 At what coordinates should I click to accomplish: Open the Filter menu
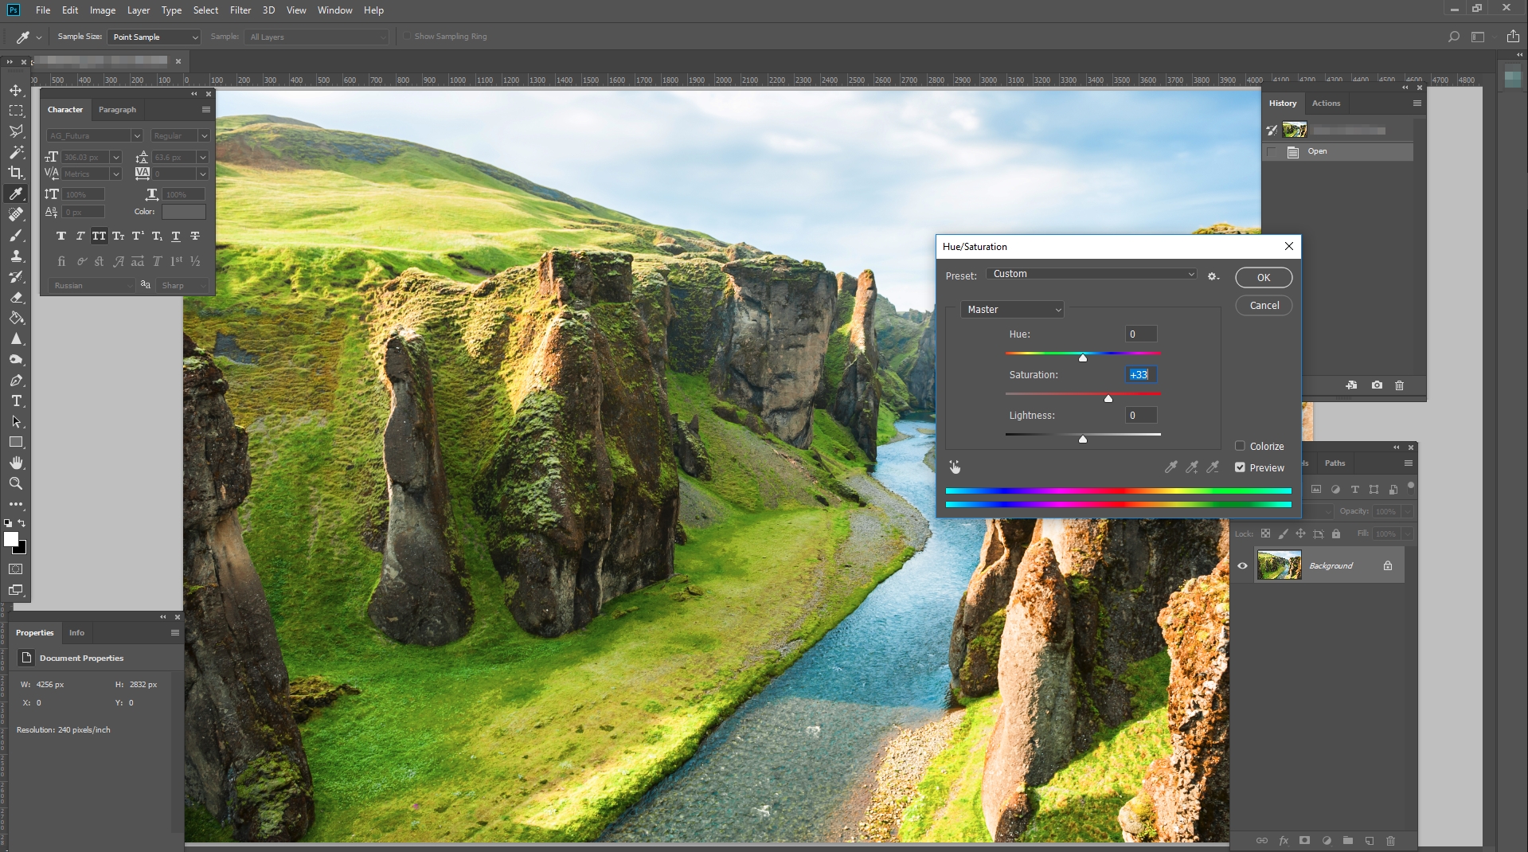coord(240,10)
